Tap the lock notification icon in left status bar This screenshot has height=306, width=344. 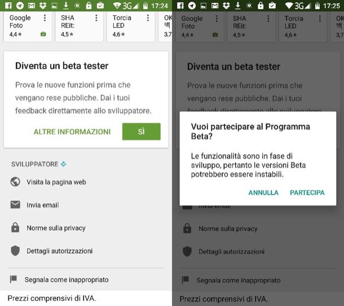click(x=89, y=6)
